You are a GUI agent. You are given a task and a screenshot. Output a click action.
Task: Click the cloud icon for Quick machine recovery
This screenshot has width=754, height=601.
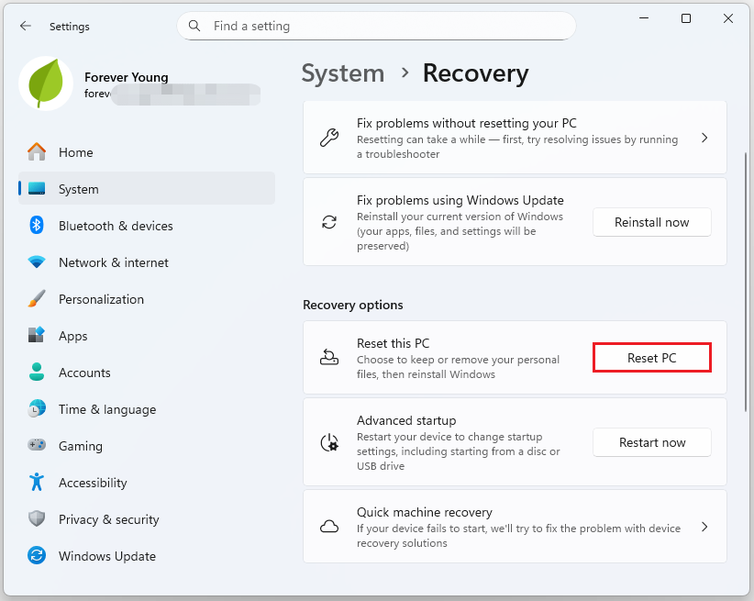tap(329, 527)
